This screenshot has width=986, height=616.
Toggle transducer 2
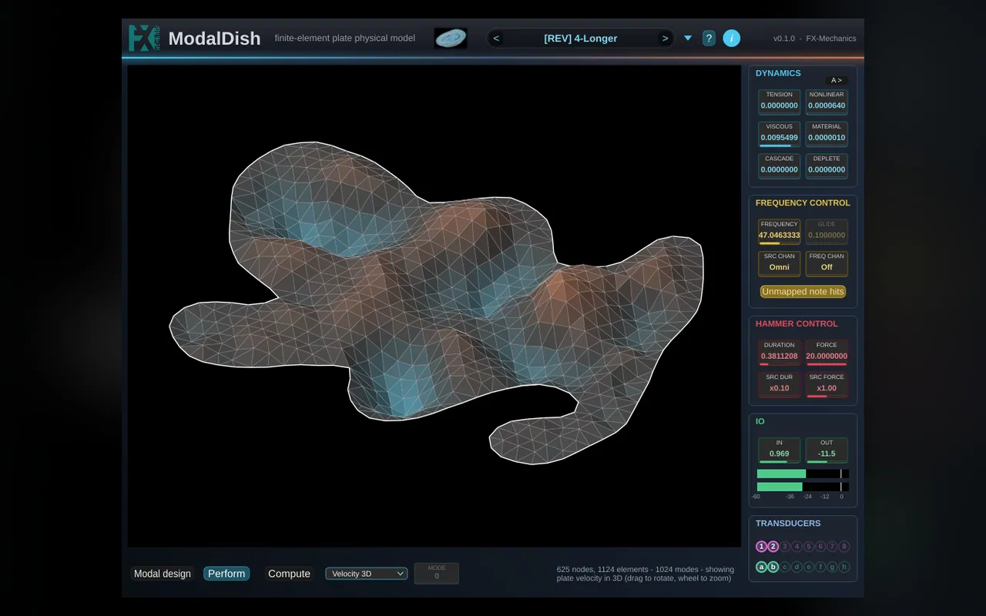[x=773, y=547]
